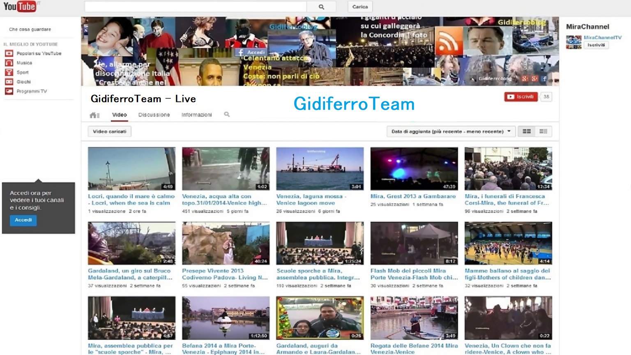
Task: Open Mira Grest 2013 video thumbnail
Action: 414,168
